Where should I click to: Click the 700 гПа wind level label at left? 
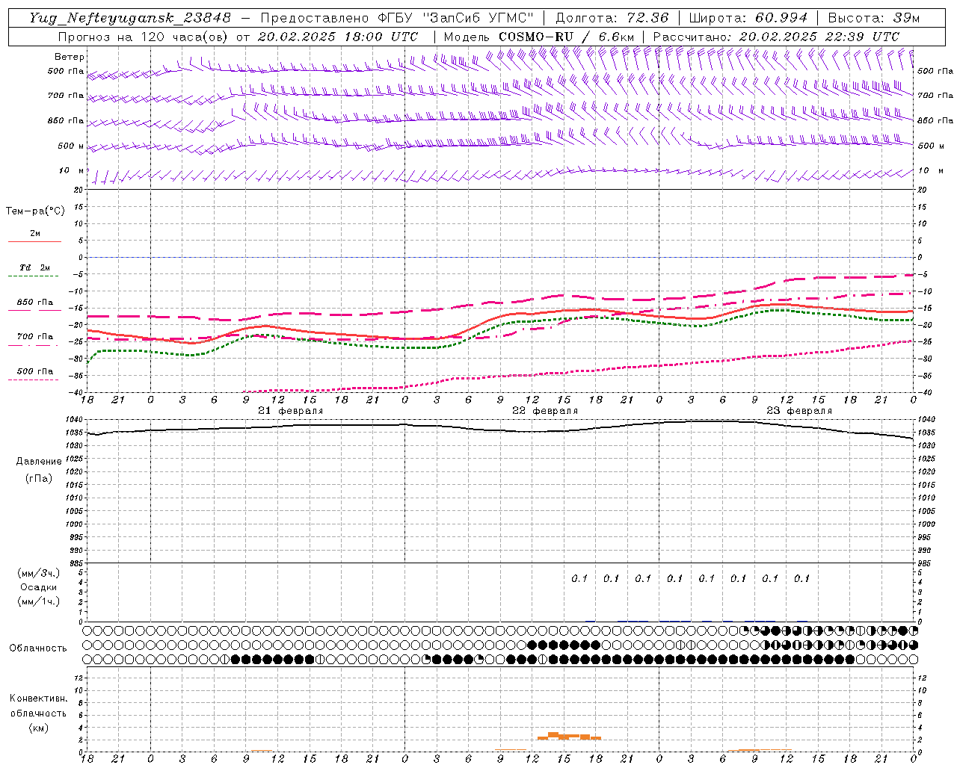coord(66,96)
